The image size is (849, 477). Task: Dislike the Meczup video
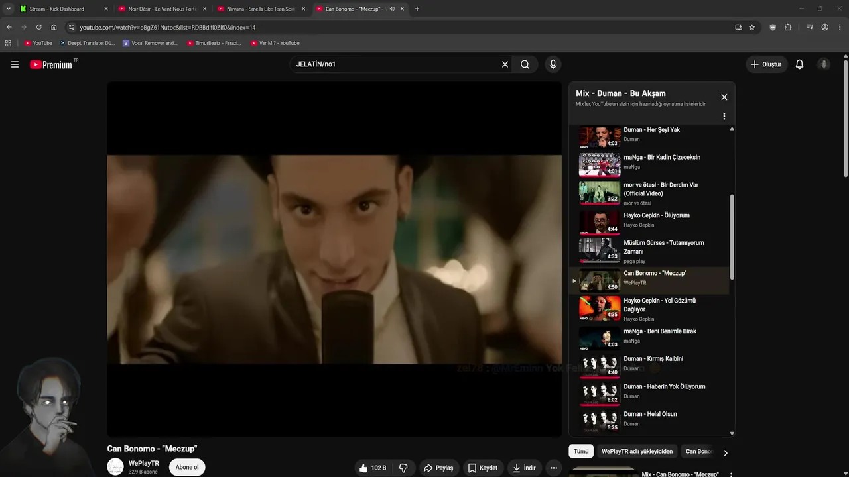coord(403,468)
